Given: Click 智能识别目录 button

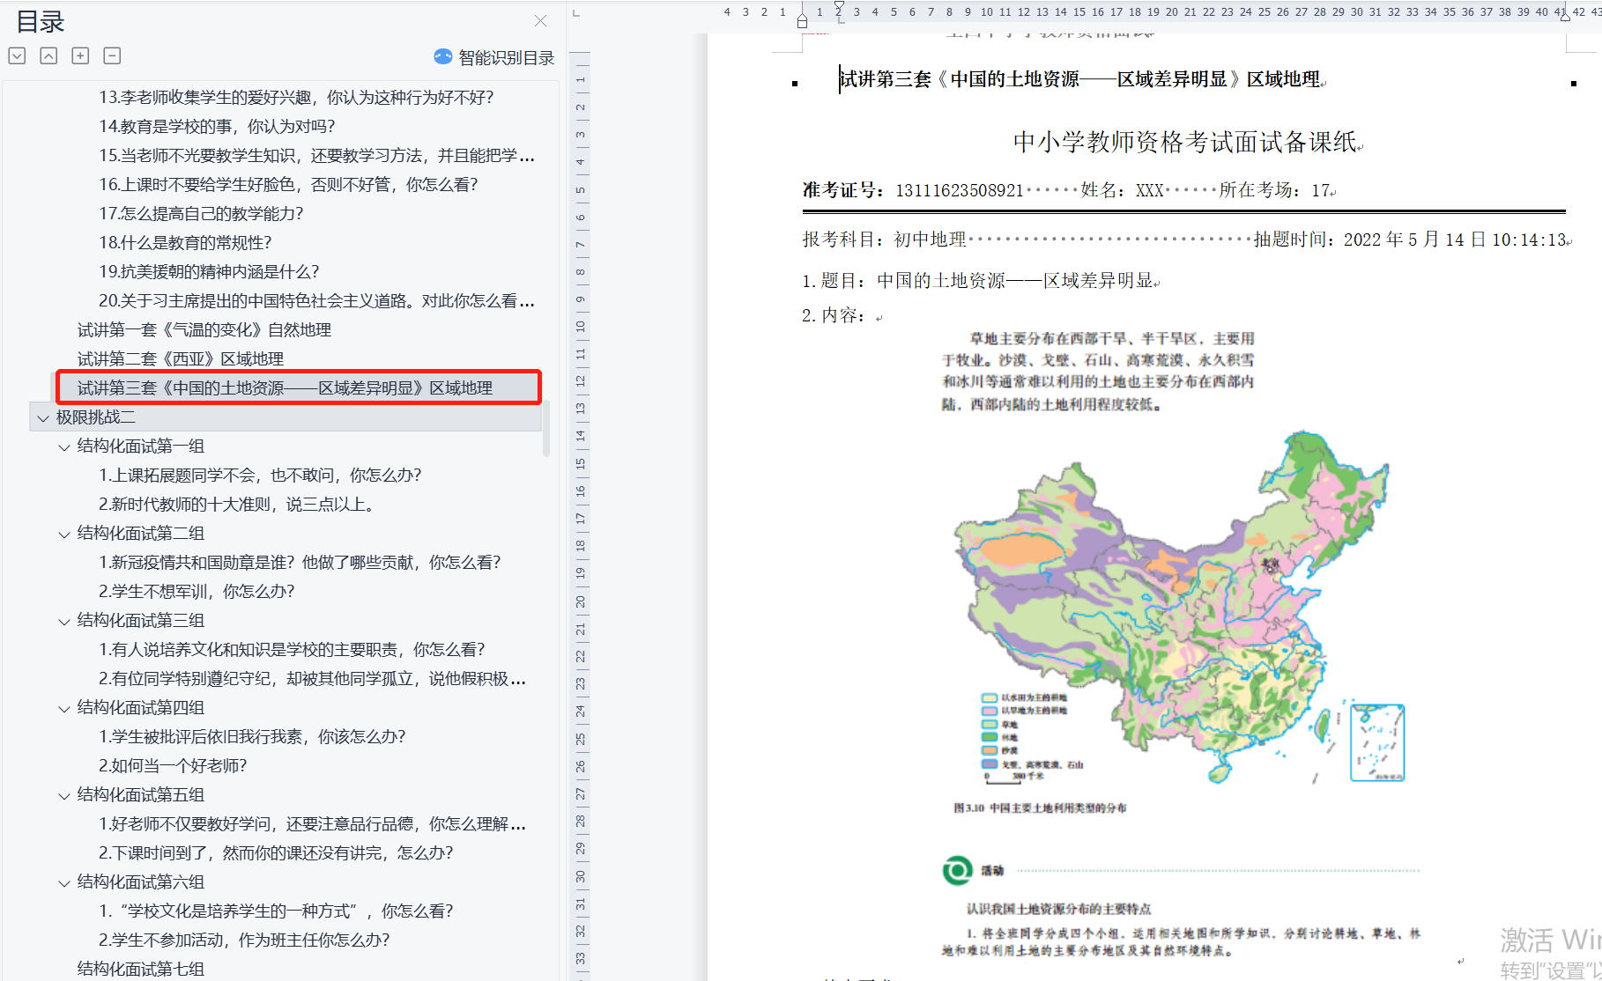Looking at the screenshot, I should coord(506,58).
